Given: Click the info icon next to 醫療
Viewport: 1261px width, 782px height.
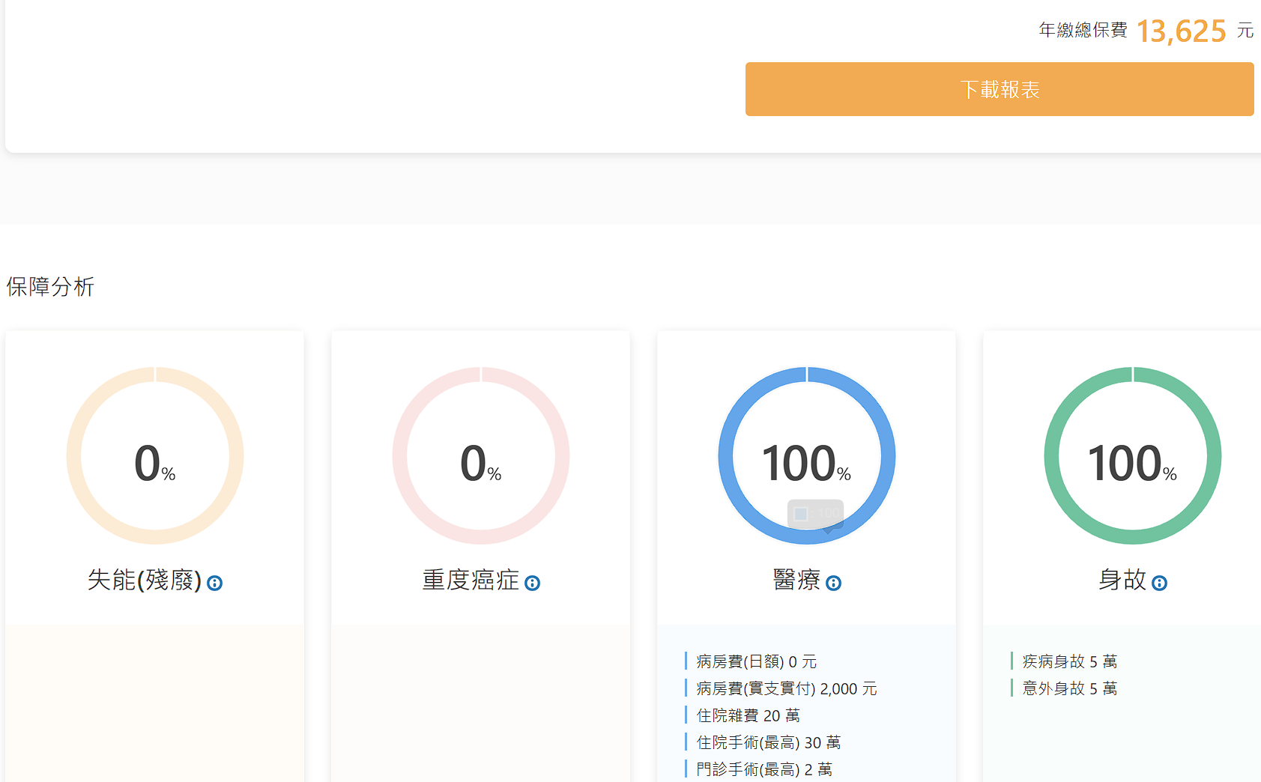Looking at the screenshot, I should click(x=833, y=583).
